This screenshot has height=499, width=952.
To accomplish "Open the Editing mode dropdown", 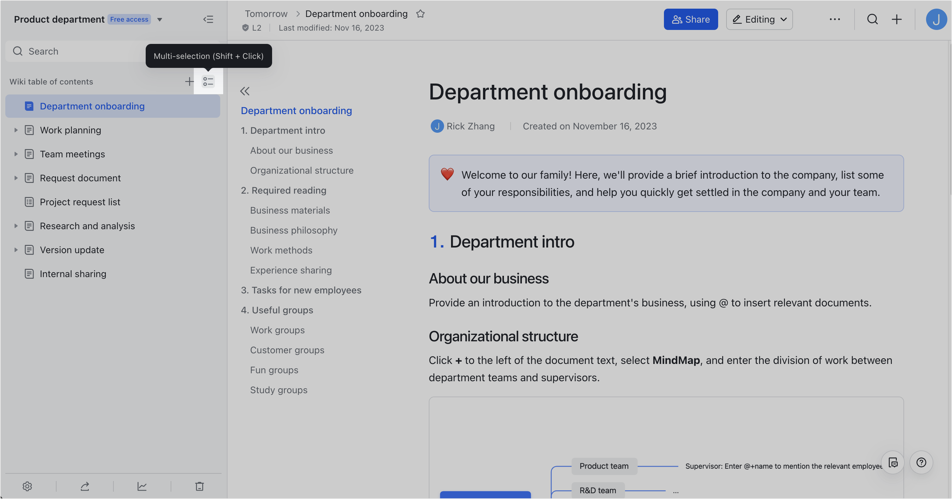I will pyautogui.click(x=759, y=19).
